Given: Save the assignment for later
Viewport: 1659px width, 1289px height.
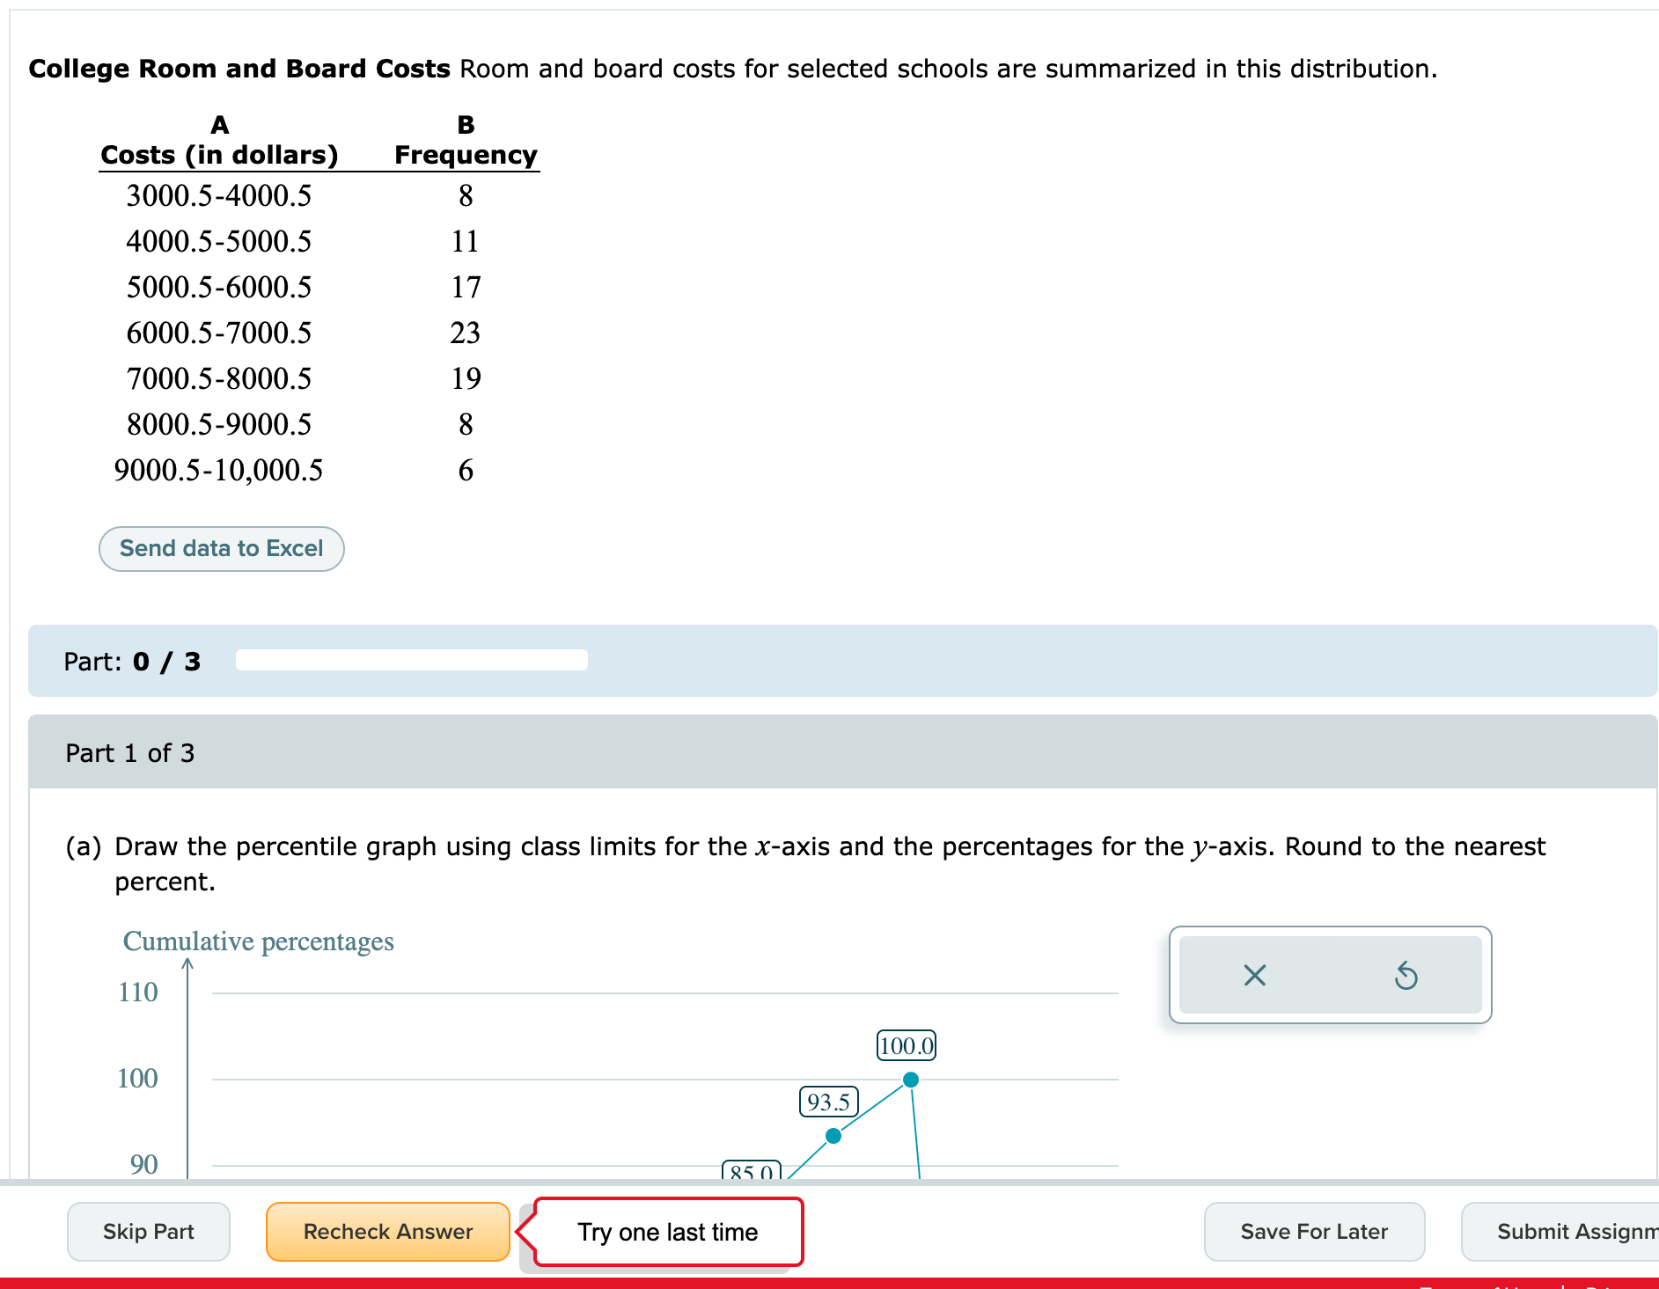Looking at the screenshot, I should click(1314, 1232).
